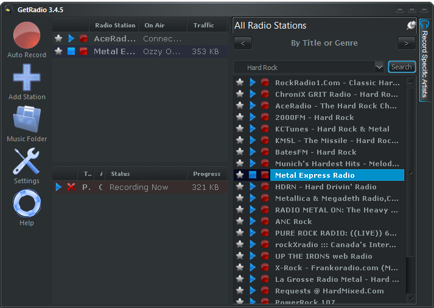Sort by Radio Station column header
The image size is (434, 308).
115,26
